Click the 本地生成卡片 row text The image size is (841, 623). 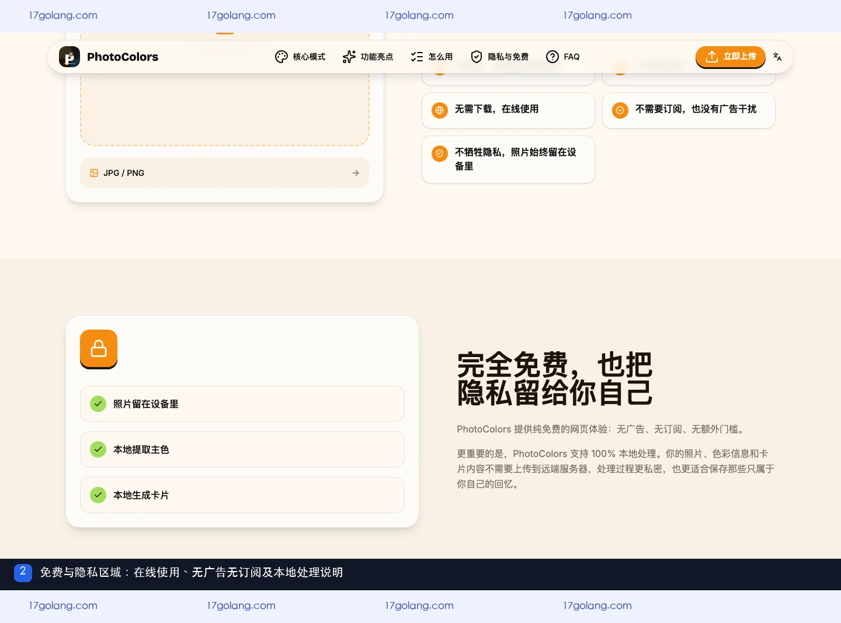(141, 495)
